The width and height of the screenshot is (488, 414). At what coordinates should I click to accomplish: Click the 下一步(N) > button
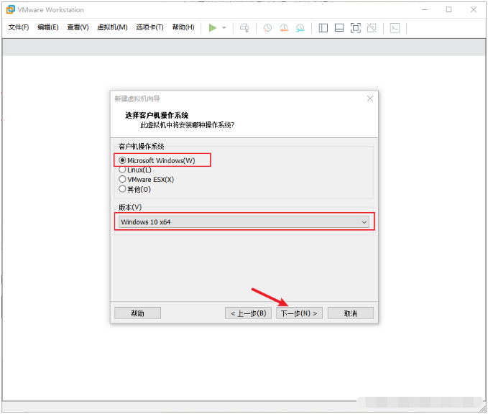299,313
